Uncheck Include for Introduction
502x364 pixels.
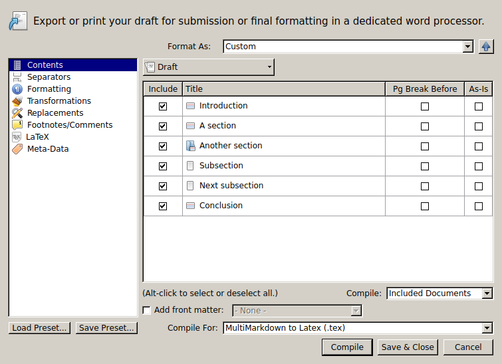click(x=163, y=106)
